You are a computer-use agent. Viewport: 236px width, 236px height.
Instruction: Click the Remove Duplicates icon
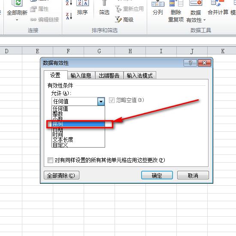[176, 3]
